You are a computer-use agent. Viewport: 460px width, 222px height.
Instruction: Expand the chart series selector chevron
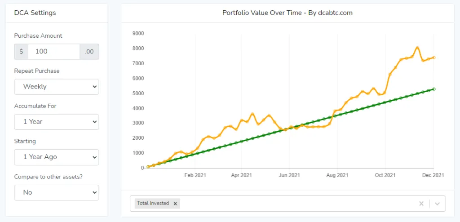(x=437, y=204)
